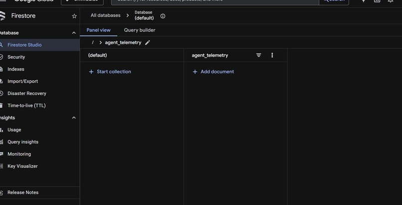Focus the top resource search field
The height and width of the screenshot is (205, 402).
tap(215, 1)
